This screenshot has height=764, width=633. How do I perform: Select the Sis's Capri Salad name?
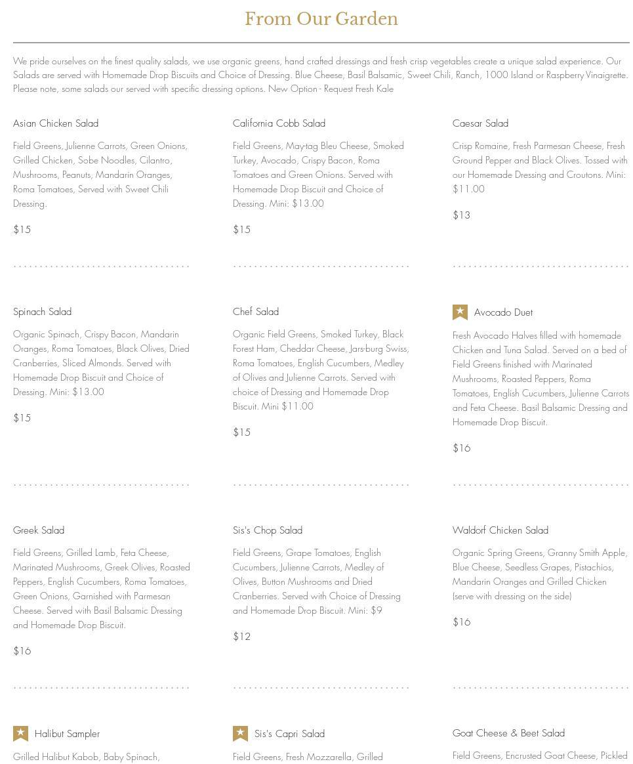[289, 734]
